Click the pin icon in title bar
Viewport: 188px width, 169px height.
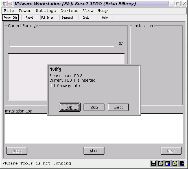tap(10, 4)
